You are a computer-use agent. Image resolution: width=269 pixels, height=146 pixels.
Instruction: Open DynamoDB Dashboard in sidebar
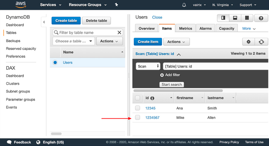[15, 25]
